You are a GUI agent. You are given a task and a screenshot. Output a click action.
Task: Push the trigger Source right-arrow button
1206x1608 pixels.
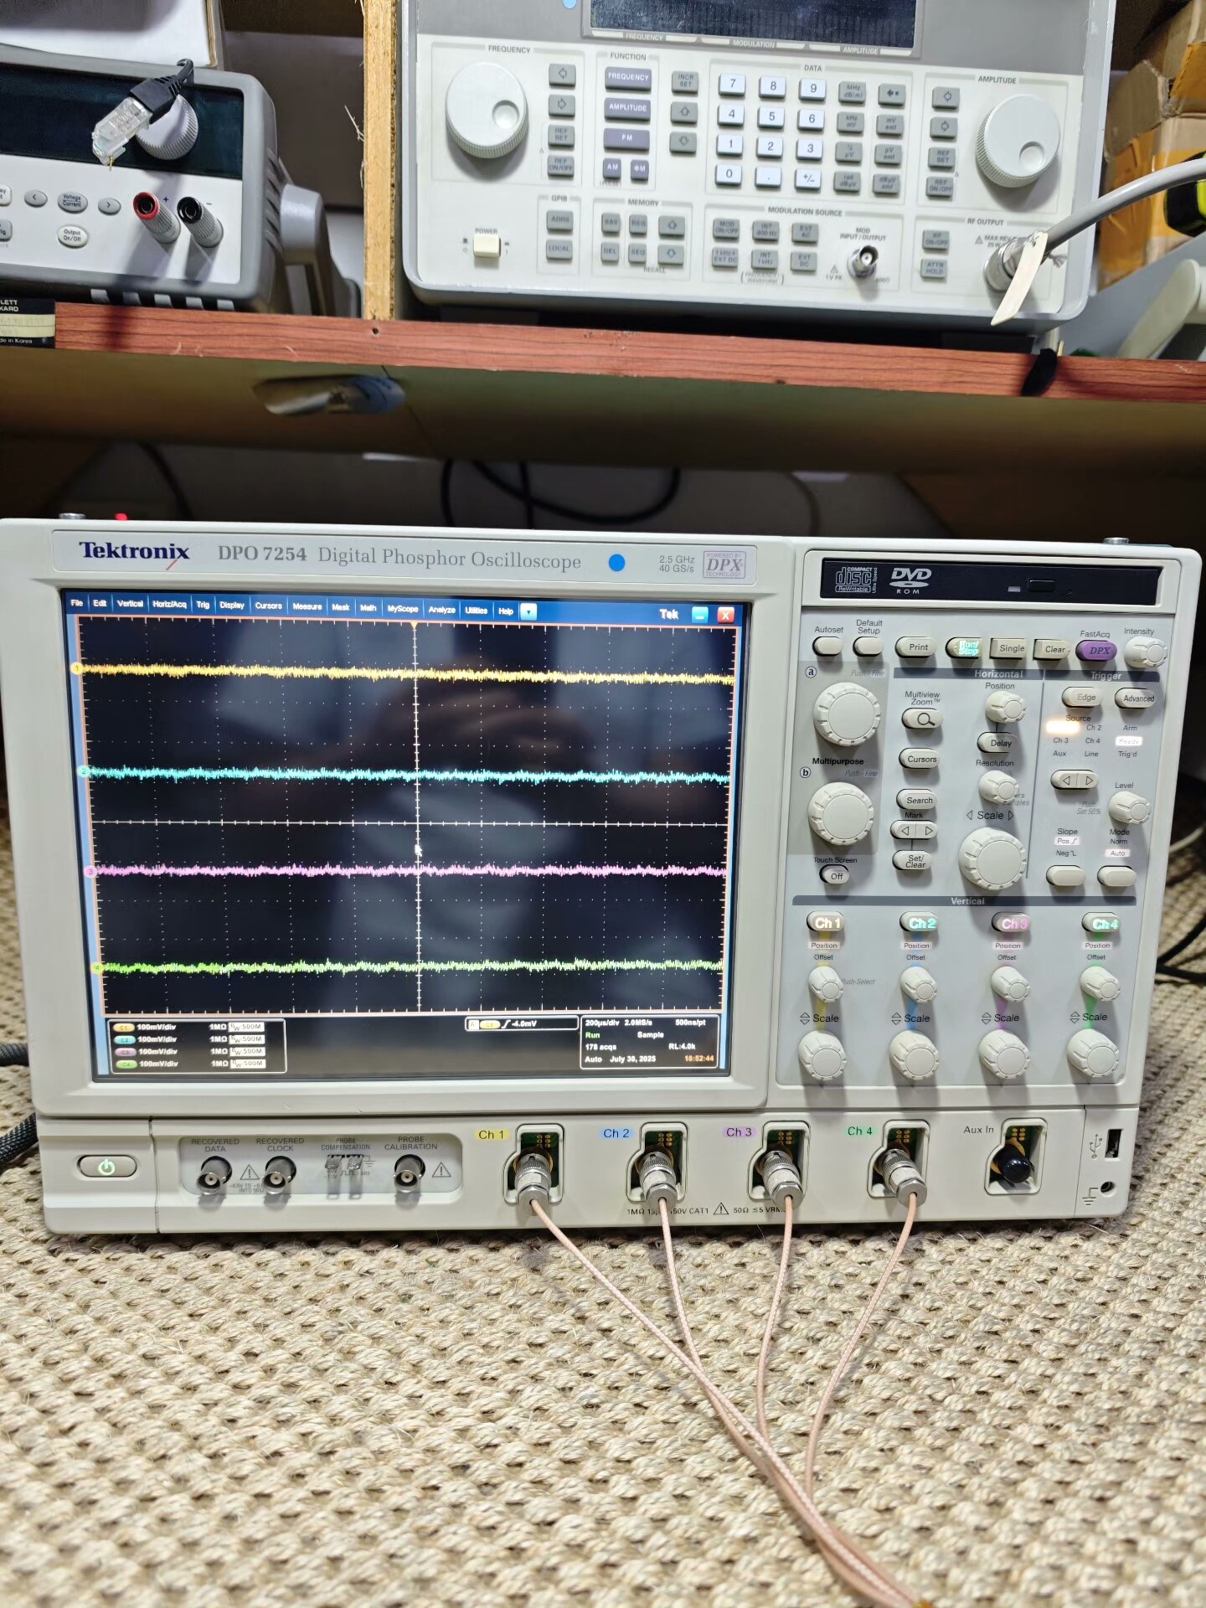(1089, 781)
